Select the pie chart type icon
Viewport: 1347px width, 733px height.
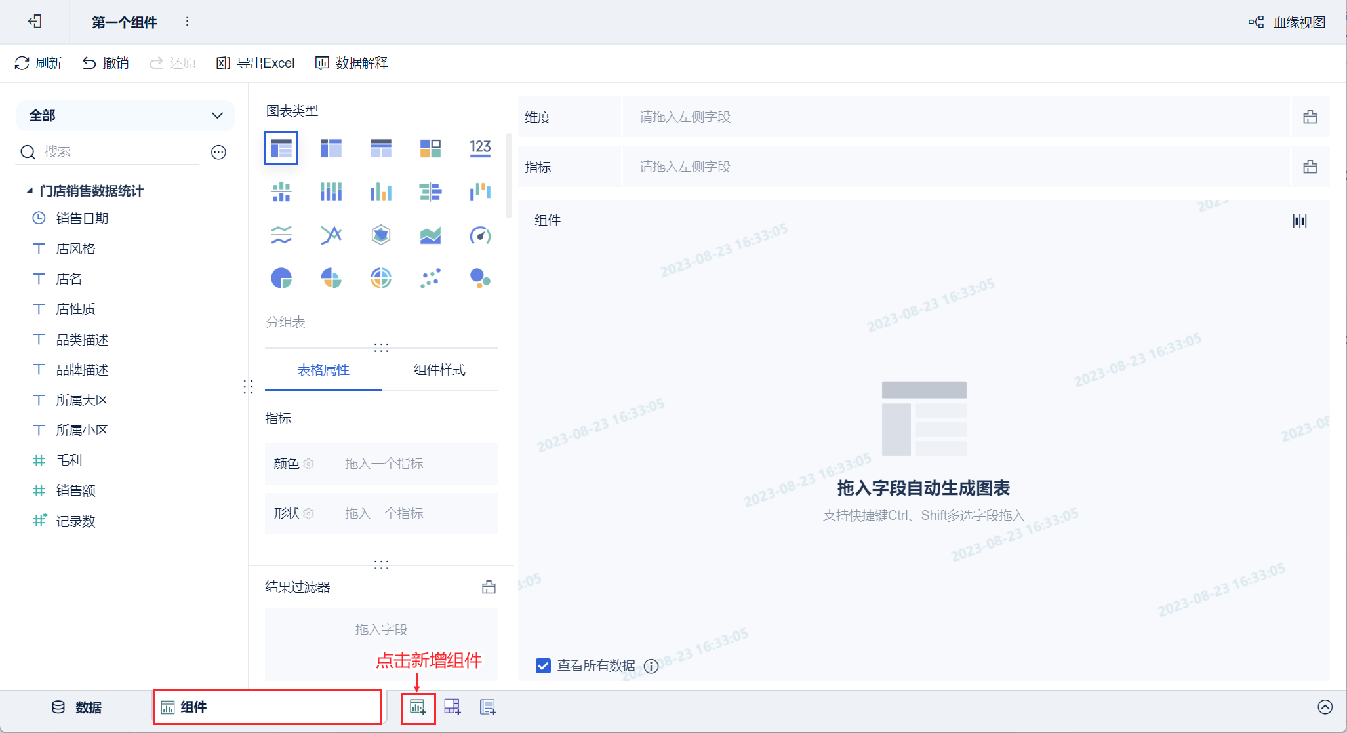tap(281, 279)
